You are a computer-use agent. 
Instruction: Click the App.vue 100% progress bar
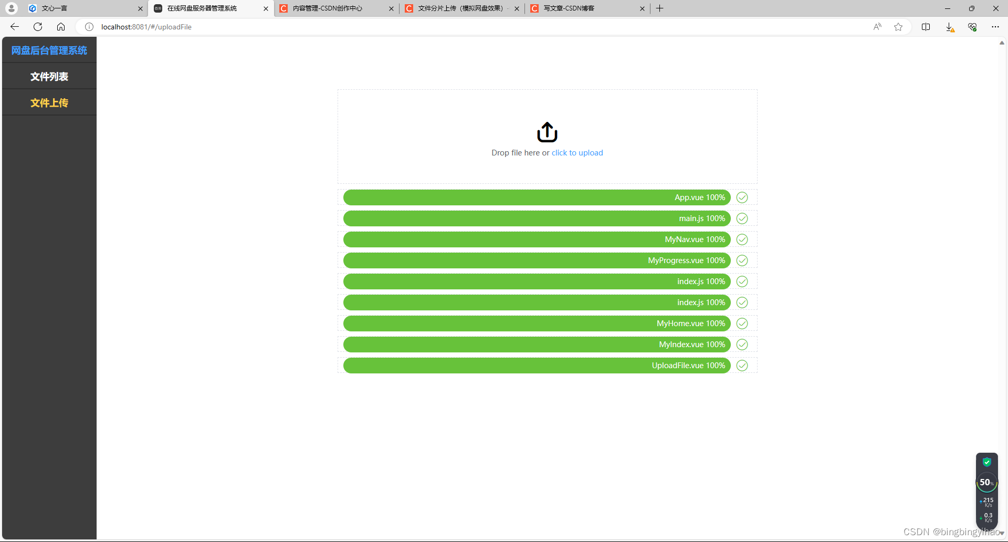pyautogui.click(x=537, y=197)
